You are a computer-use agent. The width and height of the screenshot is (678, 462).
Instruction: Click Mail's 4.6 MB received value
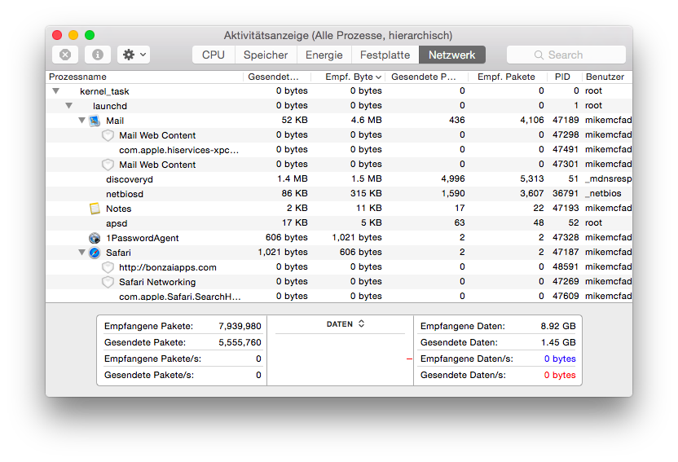coord(366,120)
